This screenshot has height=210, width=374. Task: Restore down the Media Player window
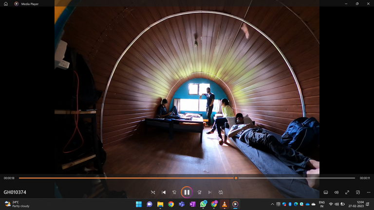coord(357,4)
